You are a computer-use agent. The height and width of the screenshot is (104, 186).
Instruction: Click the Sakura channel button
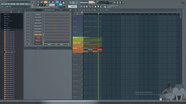tap(38, 38)
